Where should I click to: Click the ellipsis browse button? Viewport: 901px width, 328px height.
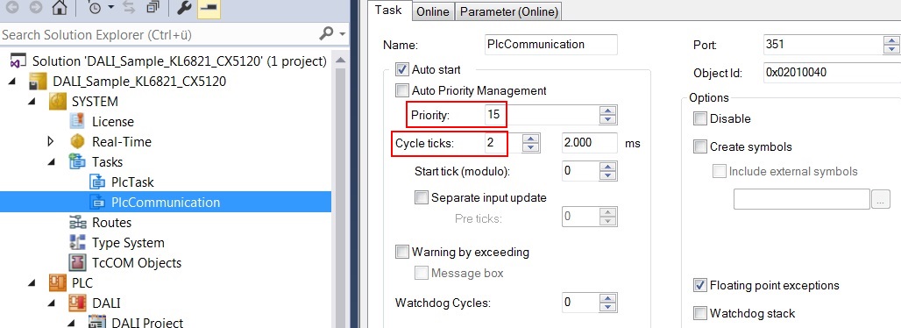[x=882, y=200]
